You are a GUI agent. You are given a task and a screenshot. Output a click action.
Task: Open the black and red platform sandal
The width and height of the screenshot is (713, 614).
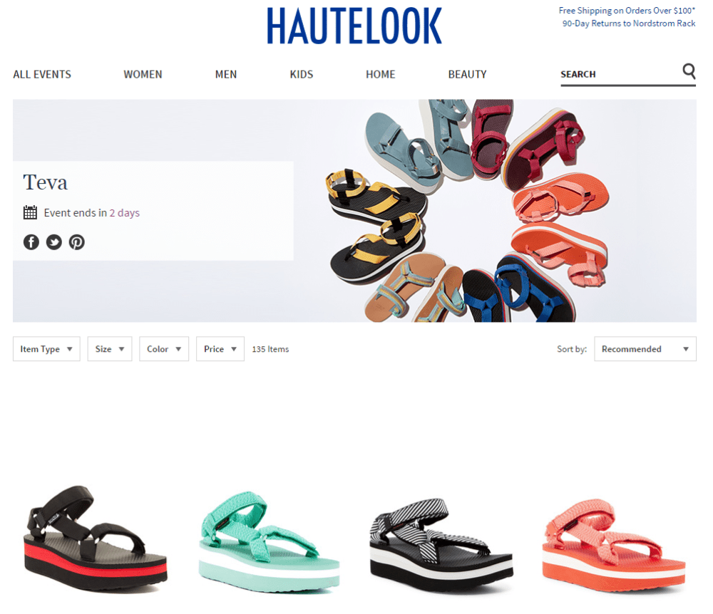pyautogui.click(x=96, y=538)
